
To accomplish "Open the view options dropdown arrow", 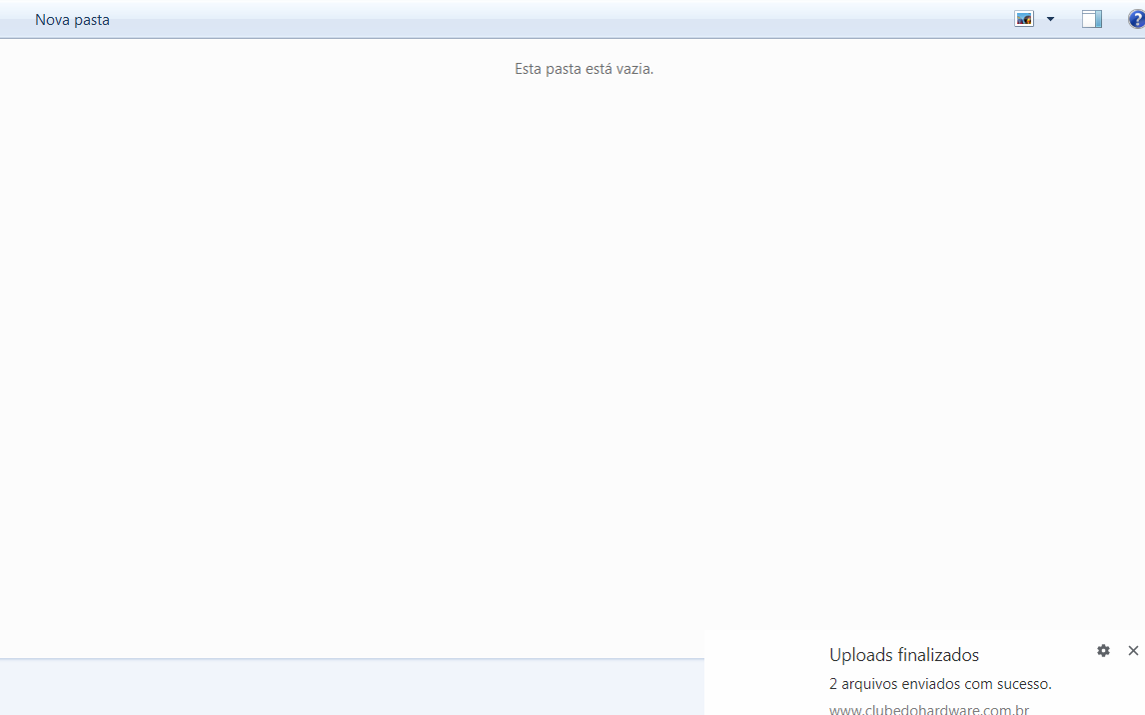I will 1051,19.
